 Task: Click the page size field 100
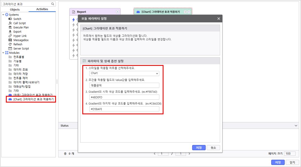(290, 154)
